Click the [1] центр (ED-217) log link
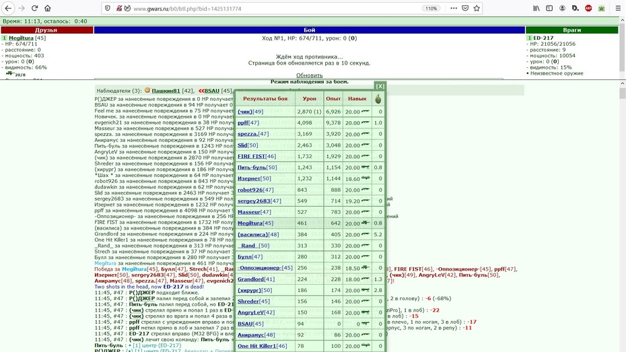Screen dimensions: 626x352 [x=156, y=346]
